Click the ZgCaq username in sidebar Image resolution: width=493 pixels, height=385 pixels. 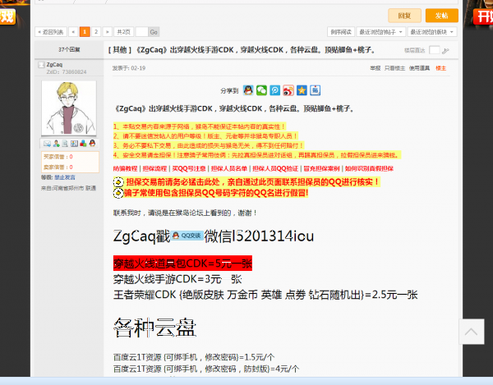pyautogui.click(x=54, y=65)
